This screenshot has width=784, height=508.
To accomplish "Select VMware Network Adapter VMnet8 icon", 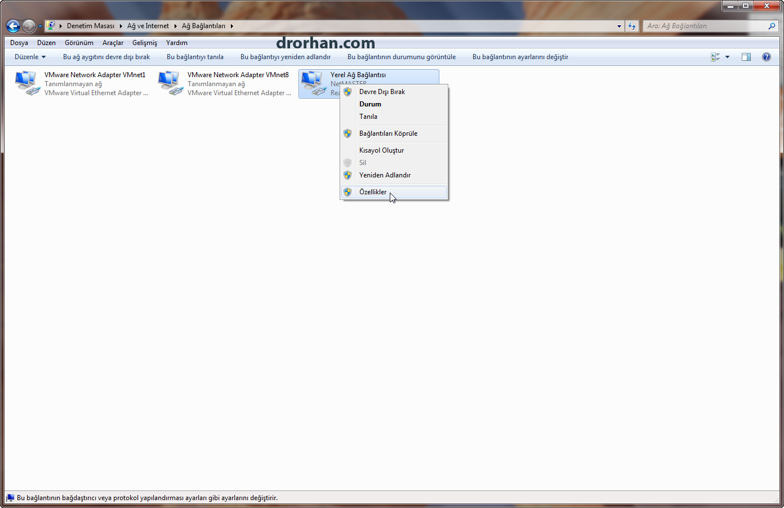I will pyautogui.click(x=169, y=83).
